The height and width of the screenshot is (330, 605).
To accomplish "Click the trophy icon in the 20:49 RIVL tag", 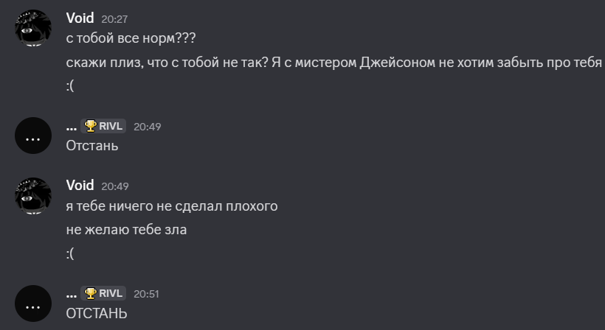I will [90, 126].
